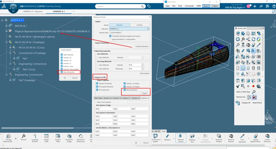Click OK in the Customization dialog
The image size is (276, 149).
coord(65,78)
